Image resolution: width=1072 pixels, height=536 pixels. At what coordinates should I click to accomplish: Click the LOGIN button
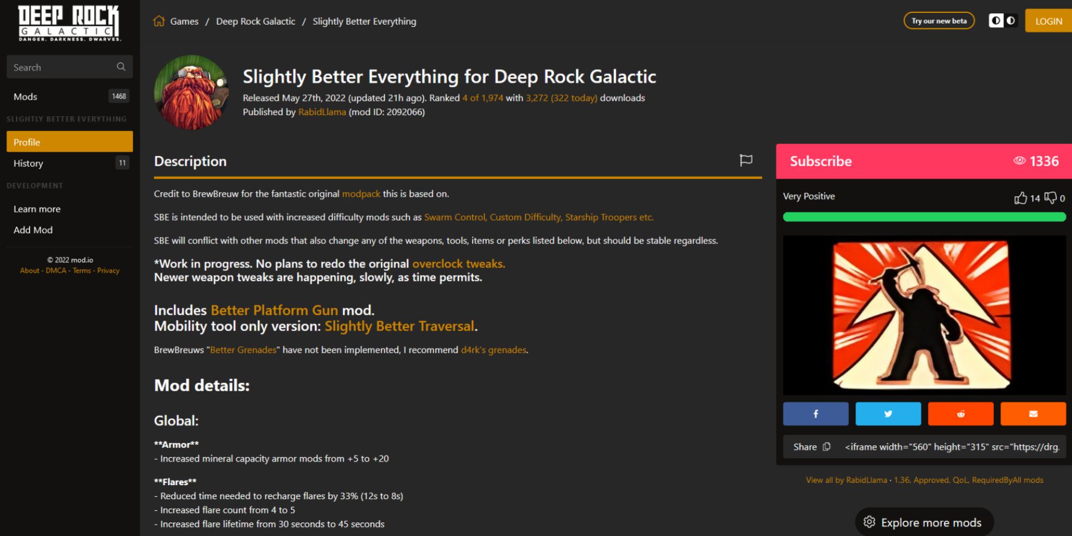coord(1048,21)
